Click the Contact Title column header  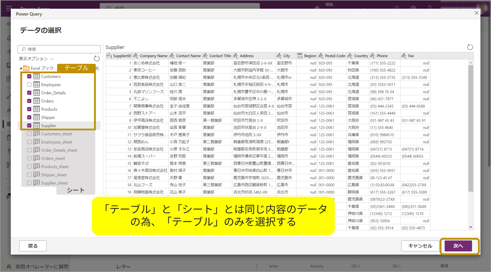pos(217,56)
